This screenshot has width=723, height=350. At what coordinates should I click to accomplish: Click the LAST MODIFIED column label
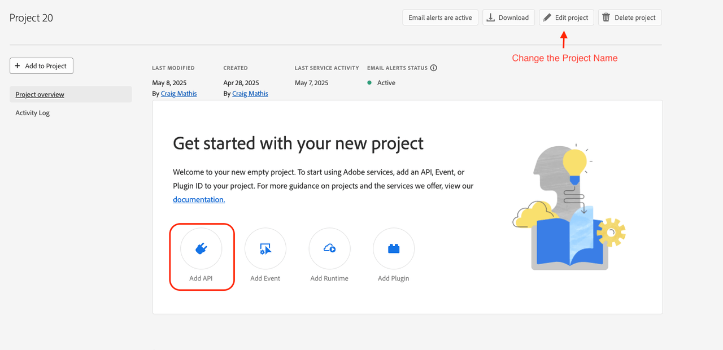[x=173, y=68]
